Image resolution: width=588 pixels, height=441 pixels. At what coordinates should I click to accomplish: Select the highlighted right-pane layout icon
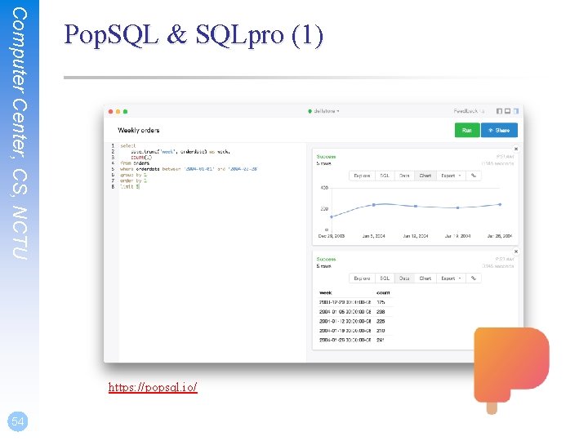coord(516,111)
